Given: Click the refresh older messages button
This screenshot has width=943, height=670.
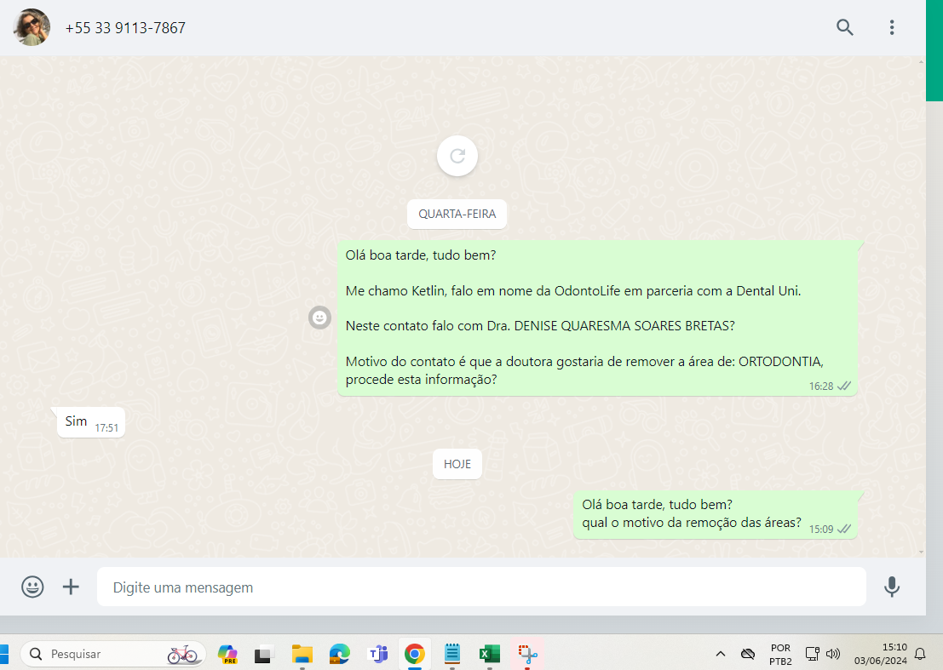Looking at the screenshot, I should (x=457, y=157).
